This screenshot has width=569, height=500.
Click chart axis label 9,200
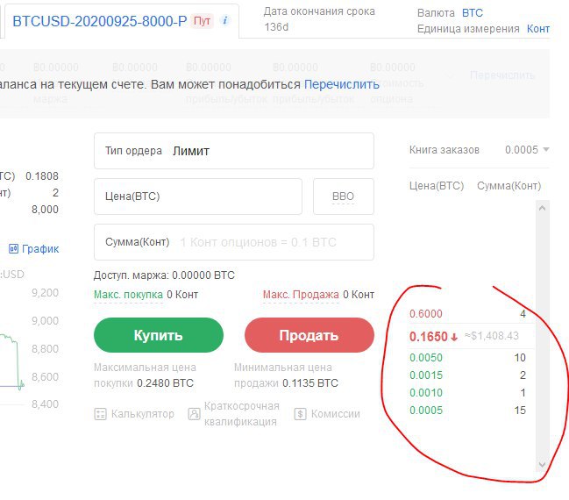pos(45,293)
